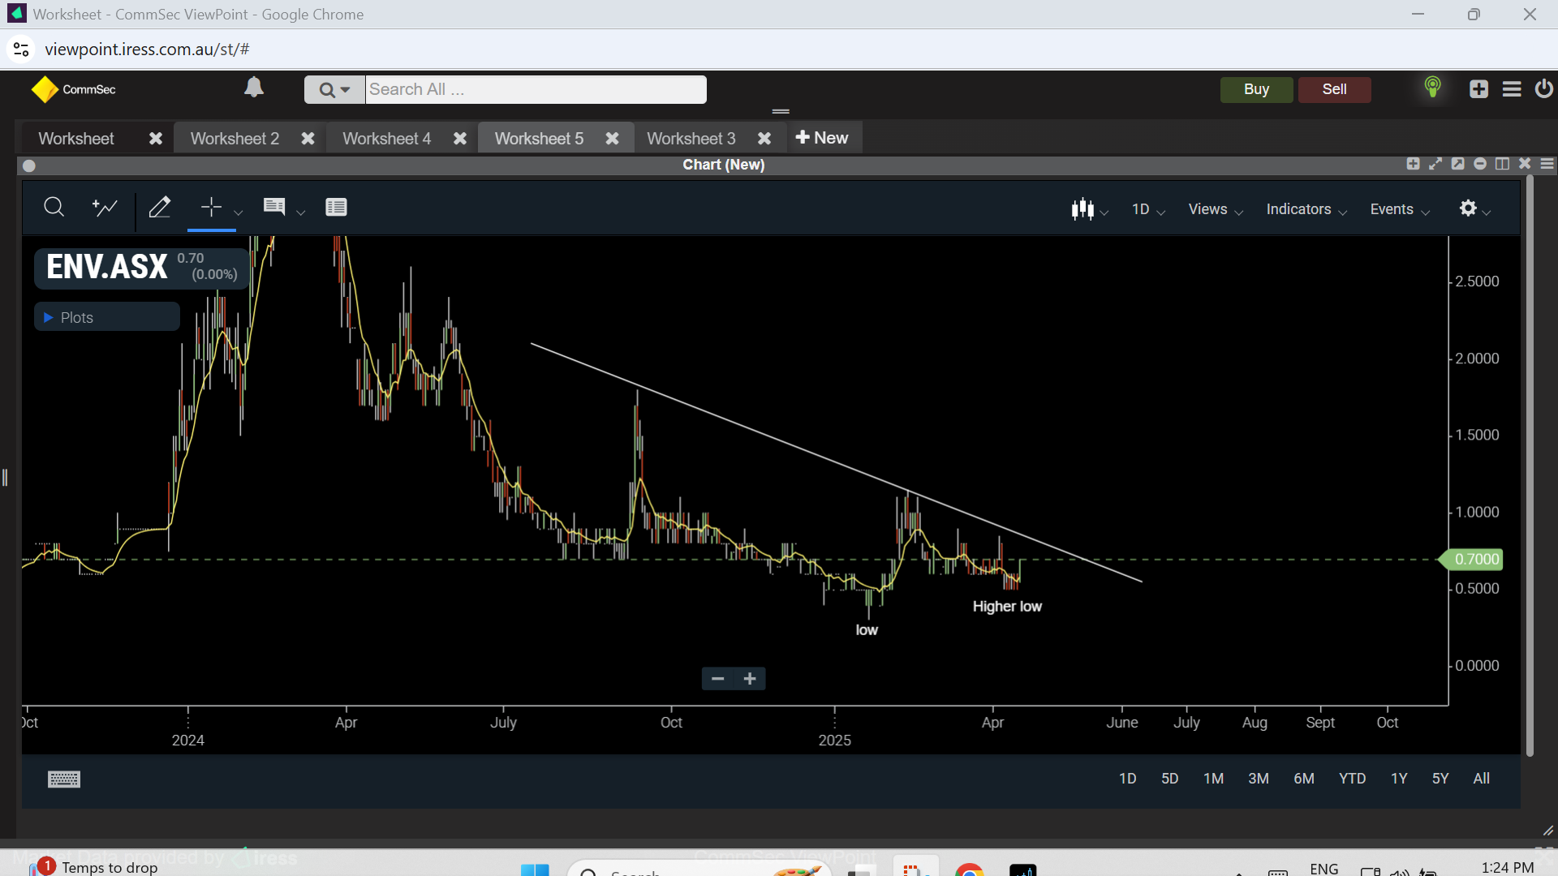Focus the Search All input field

click(536, 89)
